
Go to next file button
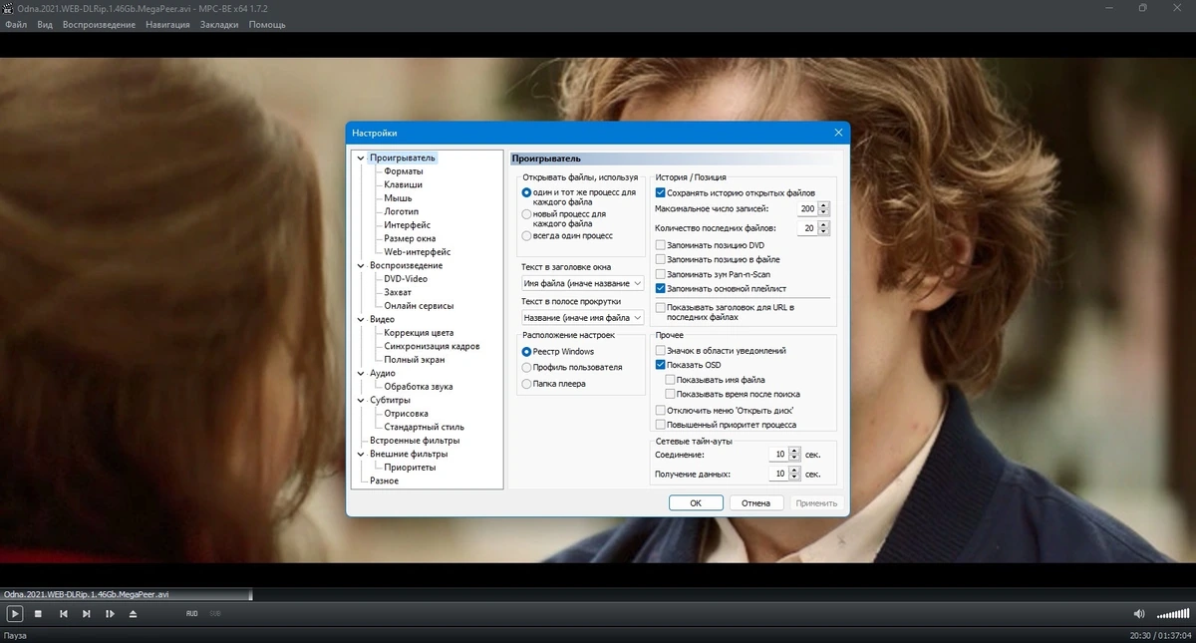click(x=87, y=613)
